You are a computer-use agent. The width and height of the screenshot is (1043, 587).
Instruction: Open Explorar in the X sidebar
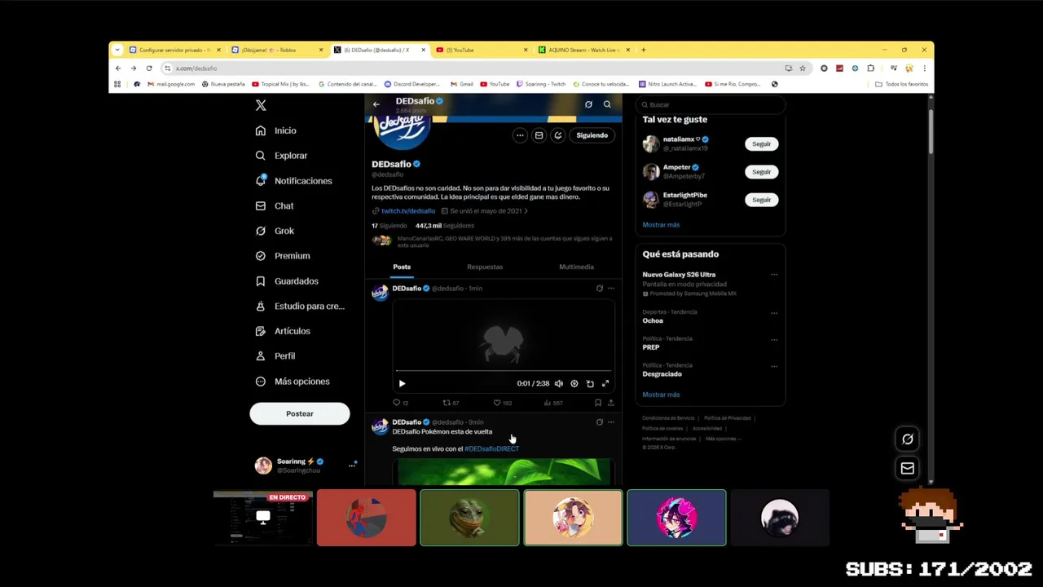(281, 156)
